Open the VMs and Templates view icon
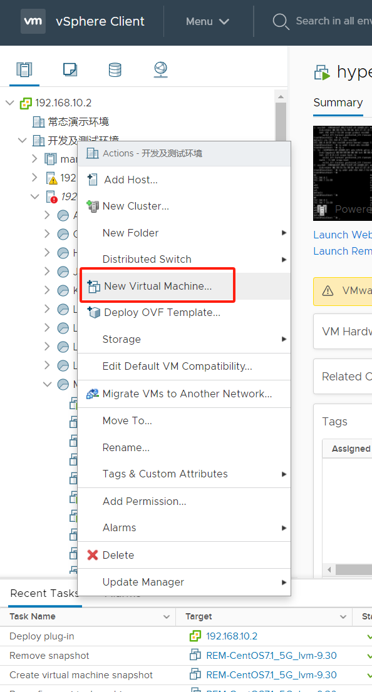The height and width of the screenshot is (692, 372). pos(70,69)
